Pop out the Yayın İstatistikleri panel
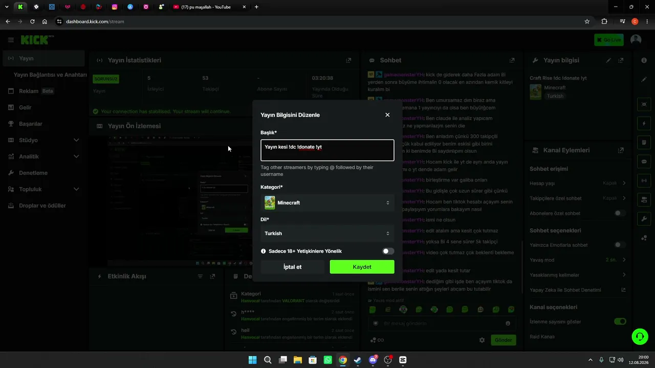655x368 pixels. click(348, 60)
